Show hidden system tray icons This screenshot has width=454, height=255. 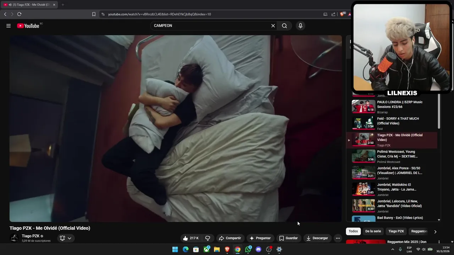[x=393, y=249]
